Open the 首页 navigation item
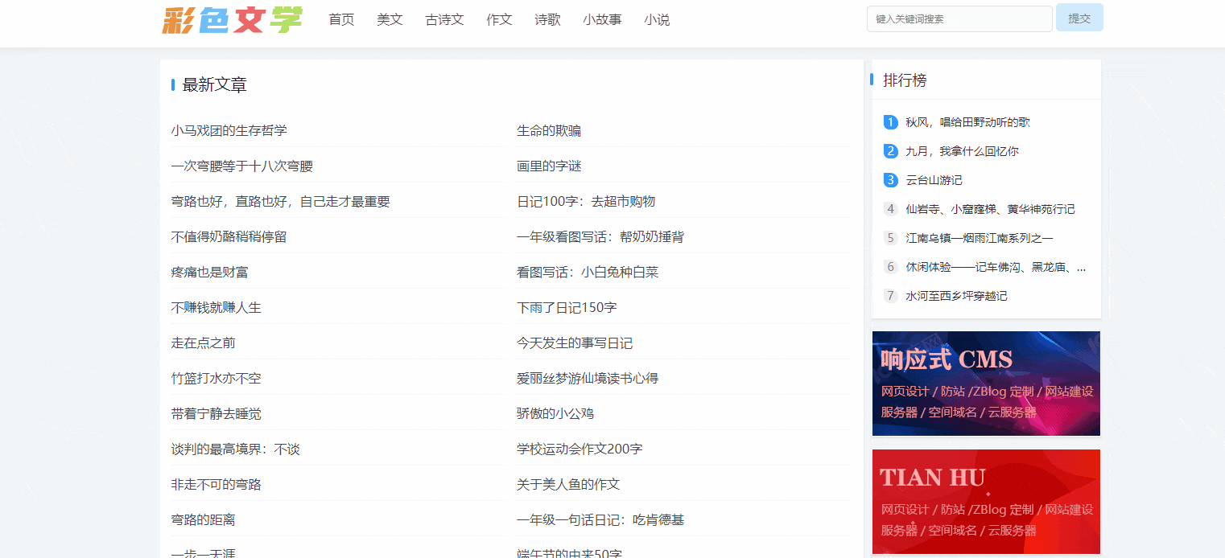This screenshot has width=1225, height=558. click(340, 19)
